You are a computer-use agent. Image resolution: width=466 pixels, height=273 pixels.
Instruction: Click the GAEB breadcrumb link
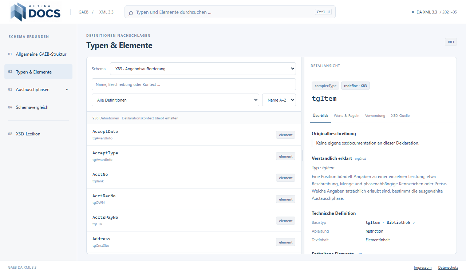(x=83, y=12)
